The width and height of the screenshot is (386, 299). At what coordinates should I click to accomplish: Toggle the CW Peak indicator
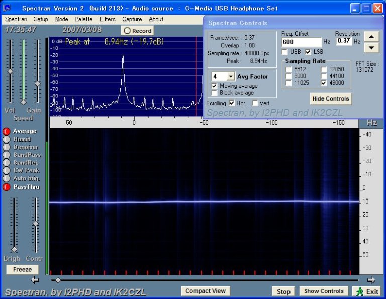(x=7, y=170)
